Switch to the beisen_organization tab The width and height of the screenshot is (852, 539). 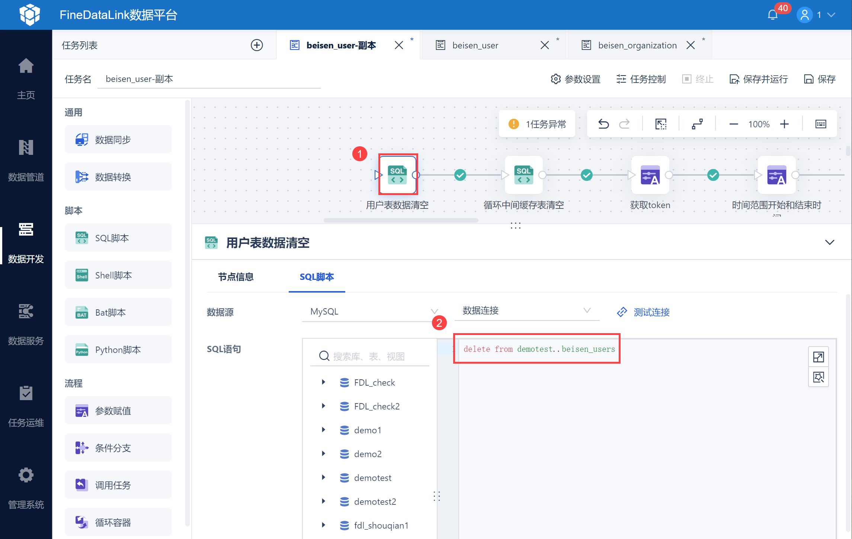[637, 45]
